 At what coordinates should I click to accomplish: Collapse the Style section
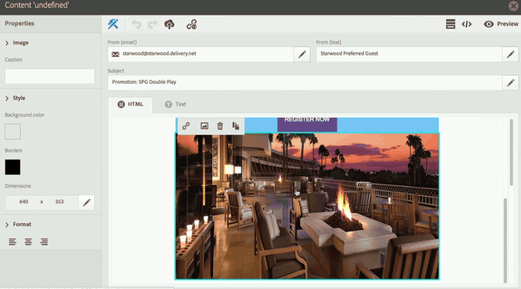click(x=7, y=98)
